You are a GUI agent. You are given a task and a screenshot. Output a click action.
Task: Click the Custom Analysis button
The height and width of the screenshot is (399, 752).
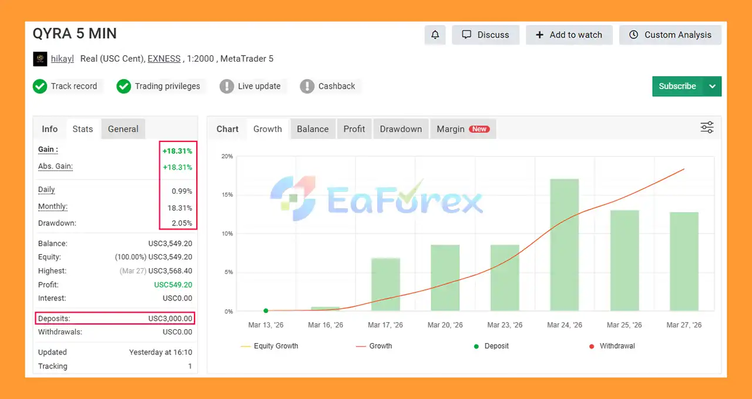(670, 35)
